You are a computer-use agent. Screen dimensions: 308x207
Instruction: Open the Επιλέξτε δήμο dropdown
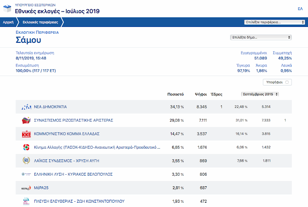261,37
